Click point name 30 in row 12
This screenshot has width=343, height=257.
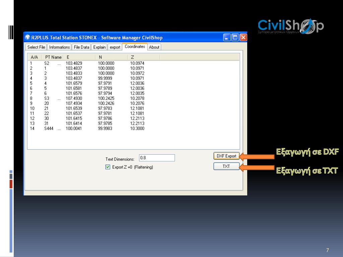pos(47,119)
